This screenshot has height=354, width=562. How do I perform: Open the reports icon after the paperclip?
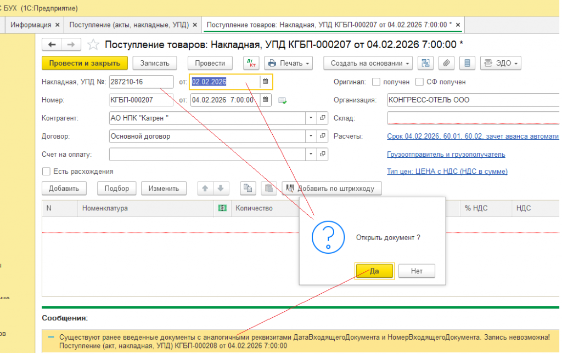tap(467, 63)
